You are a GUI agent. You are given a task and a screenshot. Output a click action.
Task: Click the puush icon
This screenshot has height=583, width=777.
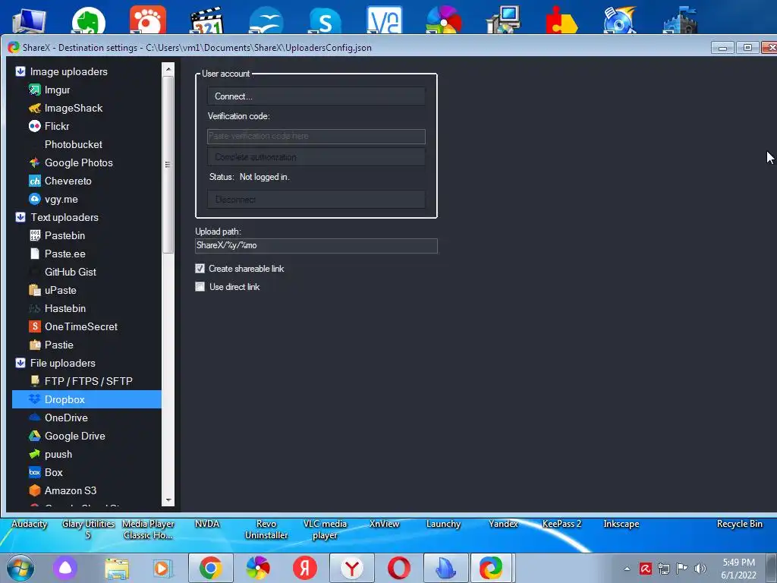[34, 454]
